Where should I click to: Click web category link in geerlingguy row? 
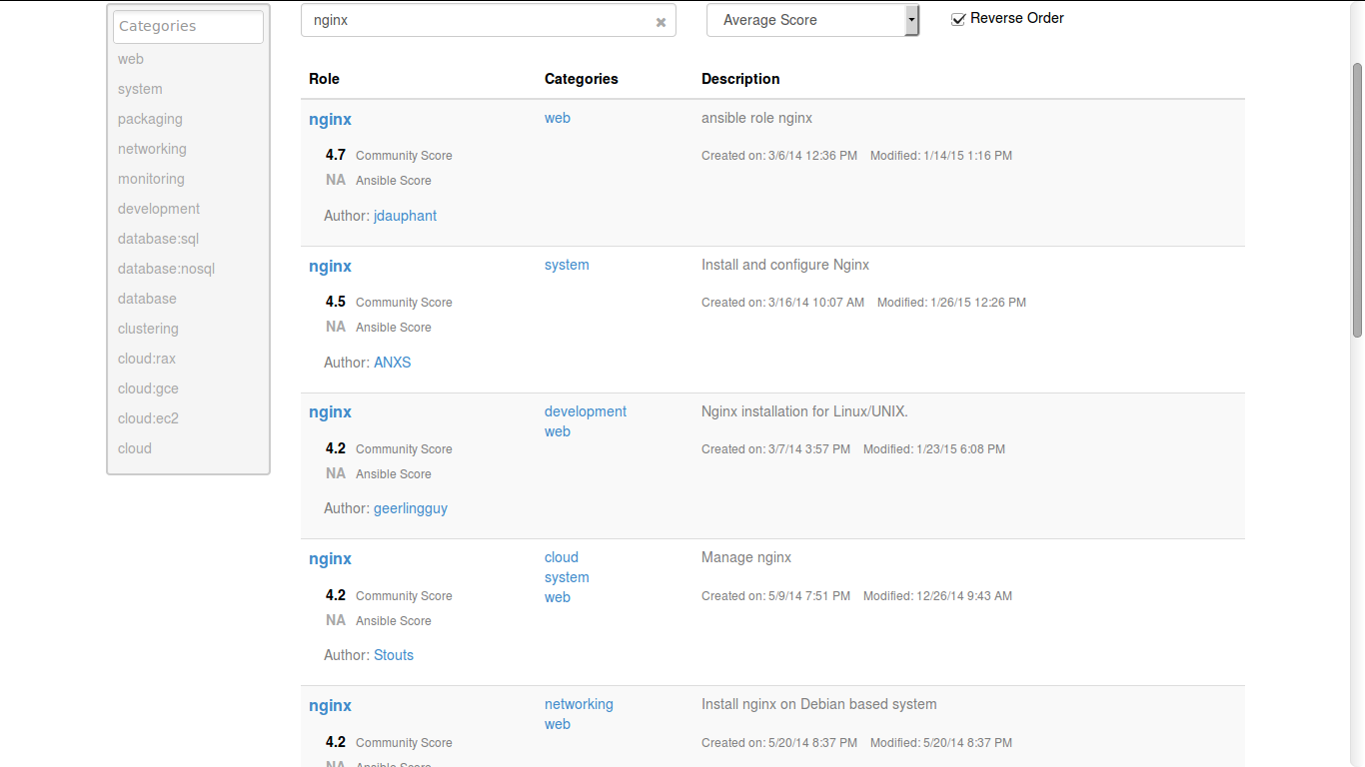click(x=558, y=431)
